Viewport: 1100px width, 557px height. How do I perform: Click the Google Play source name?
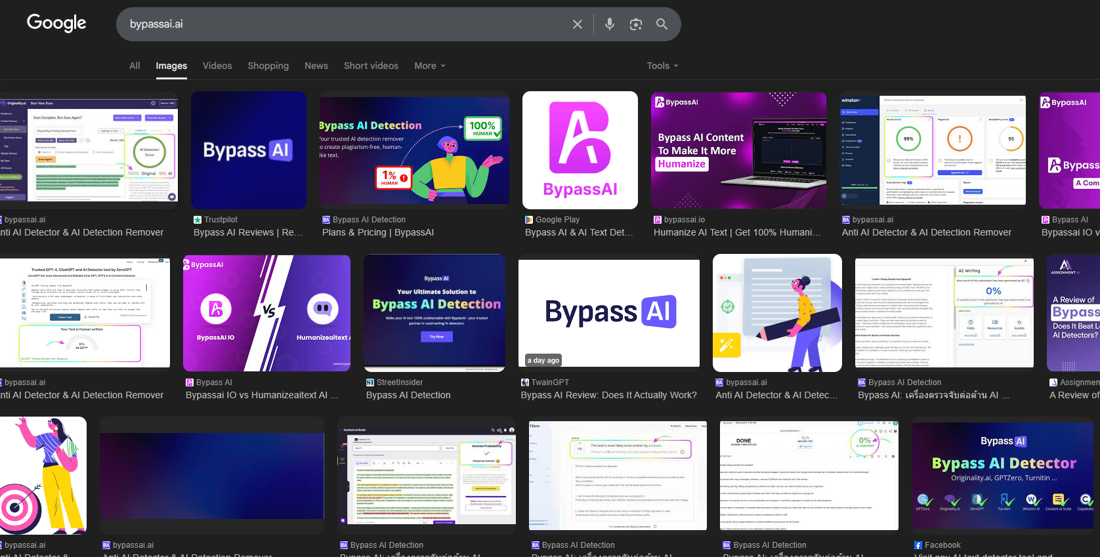click(x=557, y=220)
